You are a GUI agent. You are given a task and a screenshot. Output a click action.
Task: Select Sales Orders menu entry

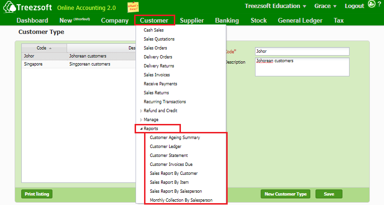coord(155,48)
